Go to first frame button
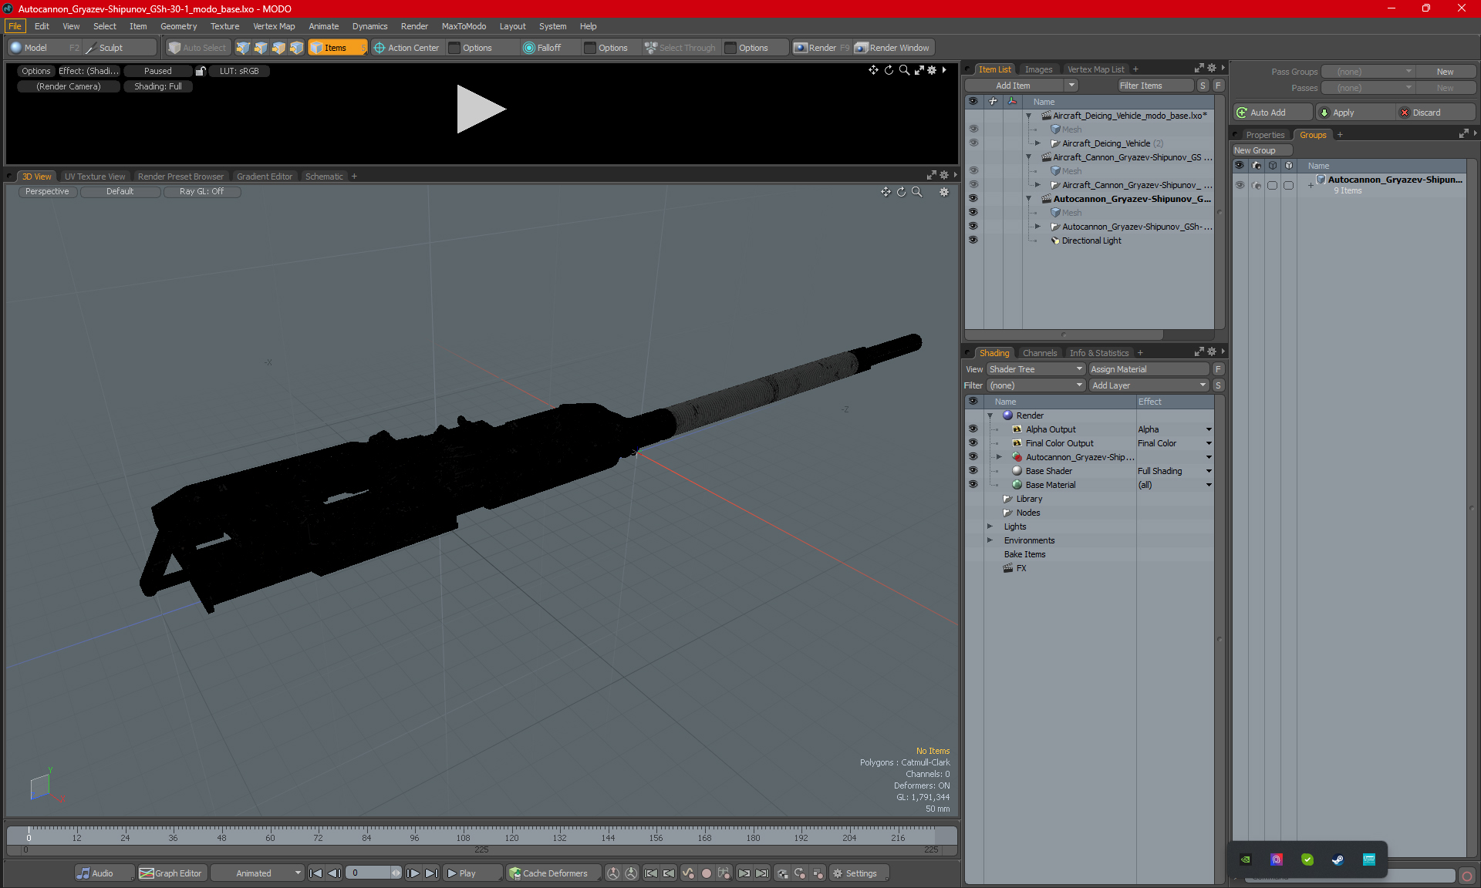 point(315,873)
